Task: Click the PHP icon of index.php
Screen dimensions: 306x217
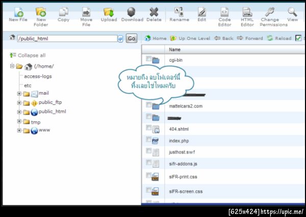Action: pyautogui.click(x=156, y=141)
